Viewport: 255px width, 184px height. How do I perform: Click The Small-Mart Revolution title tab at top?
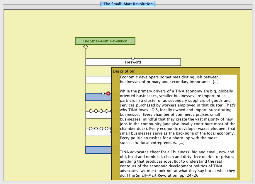click(x=128, y=4)
